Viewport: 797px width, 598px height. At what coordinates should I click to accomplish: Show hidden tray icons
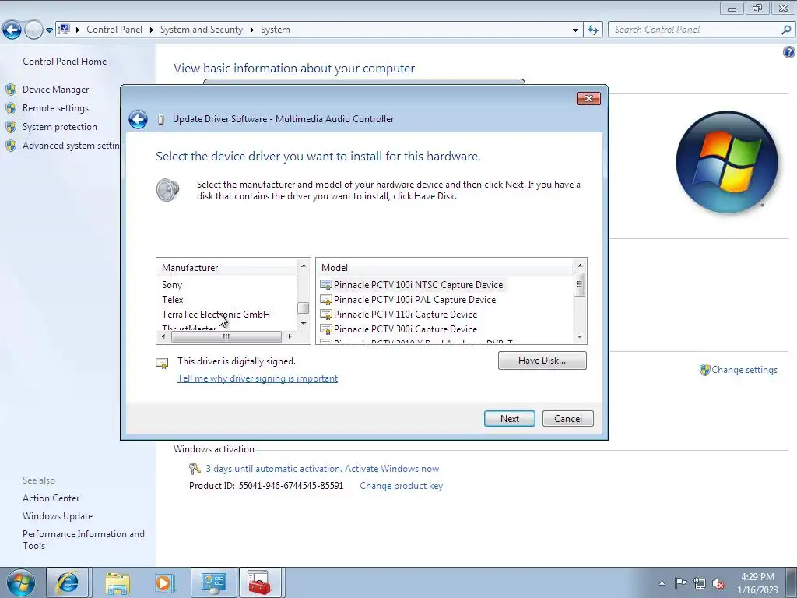point(662,583)
